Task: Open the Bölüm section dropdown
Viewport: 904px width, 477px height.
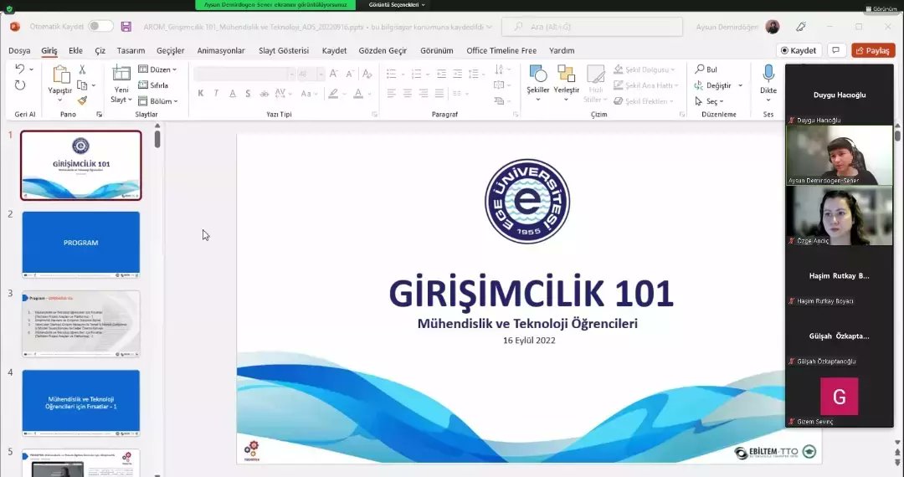Action: (158, 100)
